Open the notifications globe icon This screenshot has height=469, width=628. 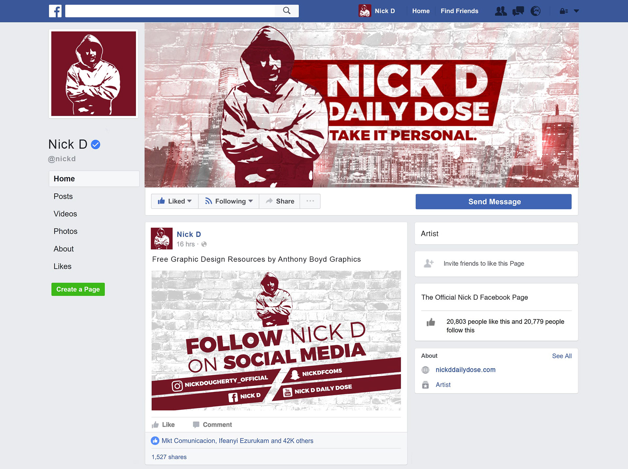pyautogui.click(x=535, y=11)
